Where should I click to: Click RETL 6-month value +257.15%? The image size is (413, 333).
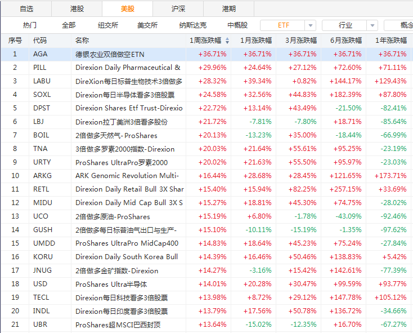[x=345, y=189]
